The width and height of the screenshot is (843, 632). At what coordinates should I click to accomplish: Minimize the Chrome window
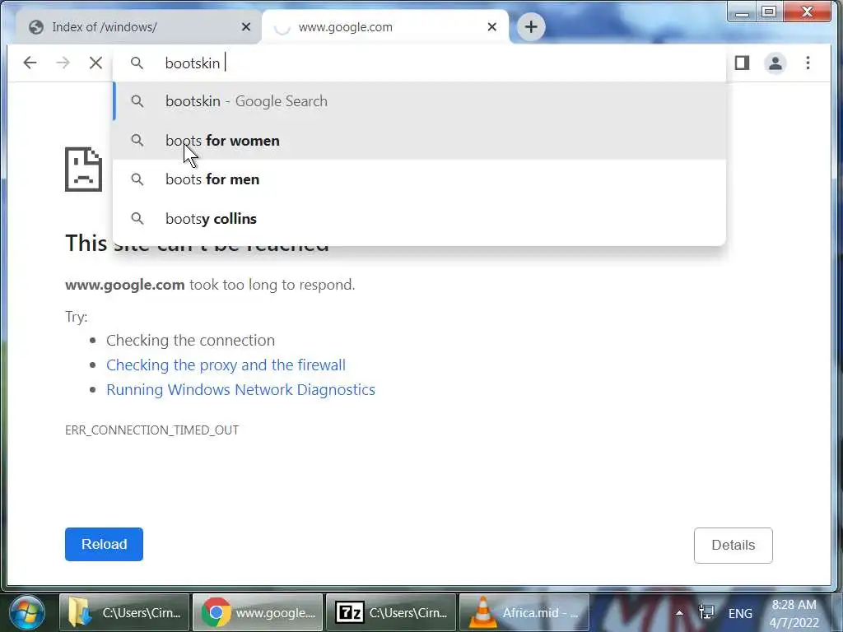point(742,12)
